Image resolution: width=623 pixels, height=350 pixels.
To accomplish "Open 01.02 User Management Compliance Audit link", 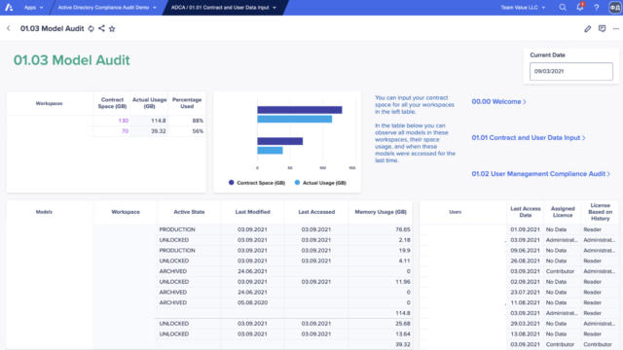I will click(x=541, y=174).
